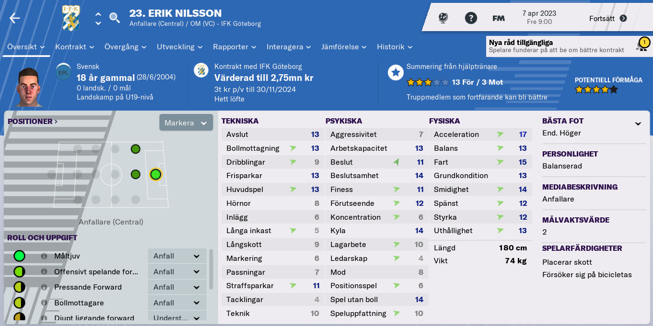Click the star icon for assistant summary

coord(396,73)
